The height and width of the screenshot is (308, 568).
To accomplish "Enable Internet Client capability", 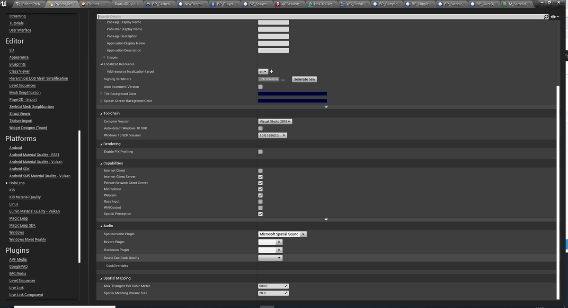I will click(x=260, y=171).
